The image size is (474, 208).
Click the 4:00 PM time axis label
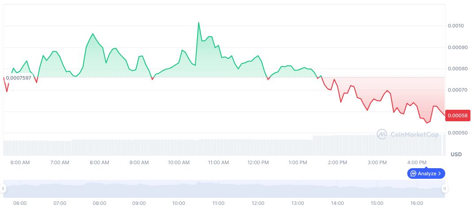tap(417, 162)
